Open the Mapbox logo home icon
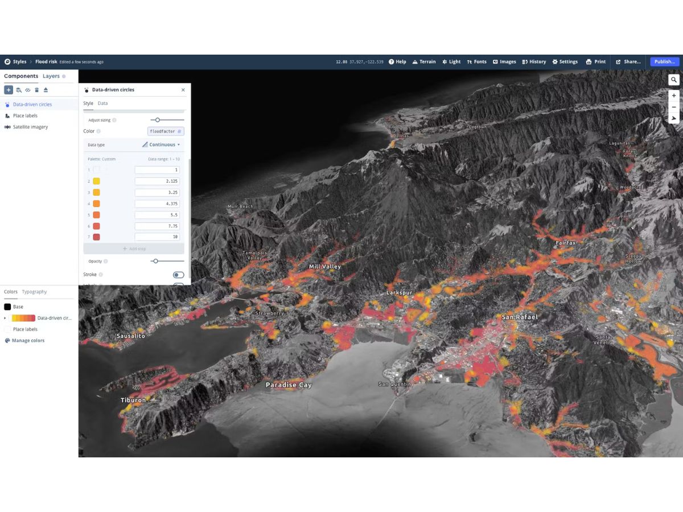 point(7,61)
